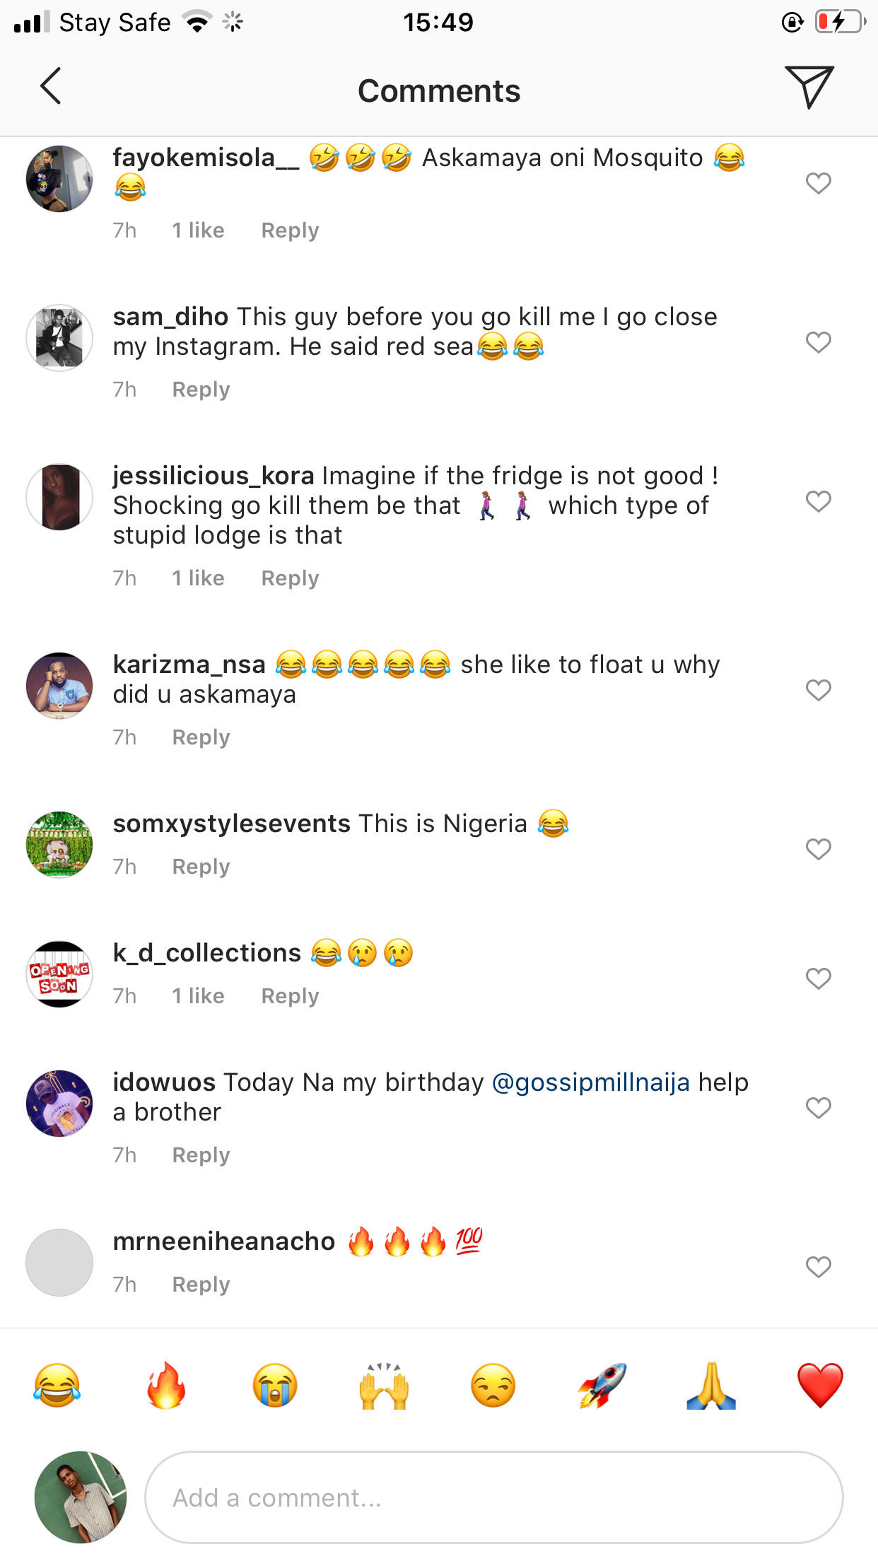Focus the Add a comment field

tap(493, 1497)
